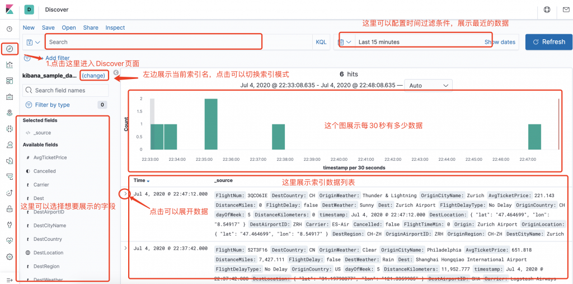Click the histogram bar at 22:38

point(279,137)
